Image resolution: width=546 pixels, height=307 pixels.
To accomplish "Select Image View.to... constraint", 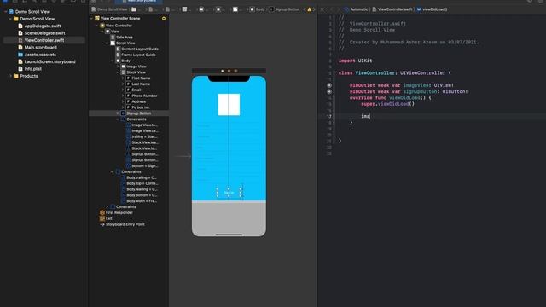I will [x=144, y=125].
